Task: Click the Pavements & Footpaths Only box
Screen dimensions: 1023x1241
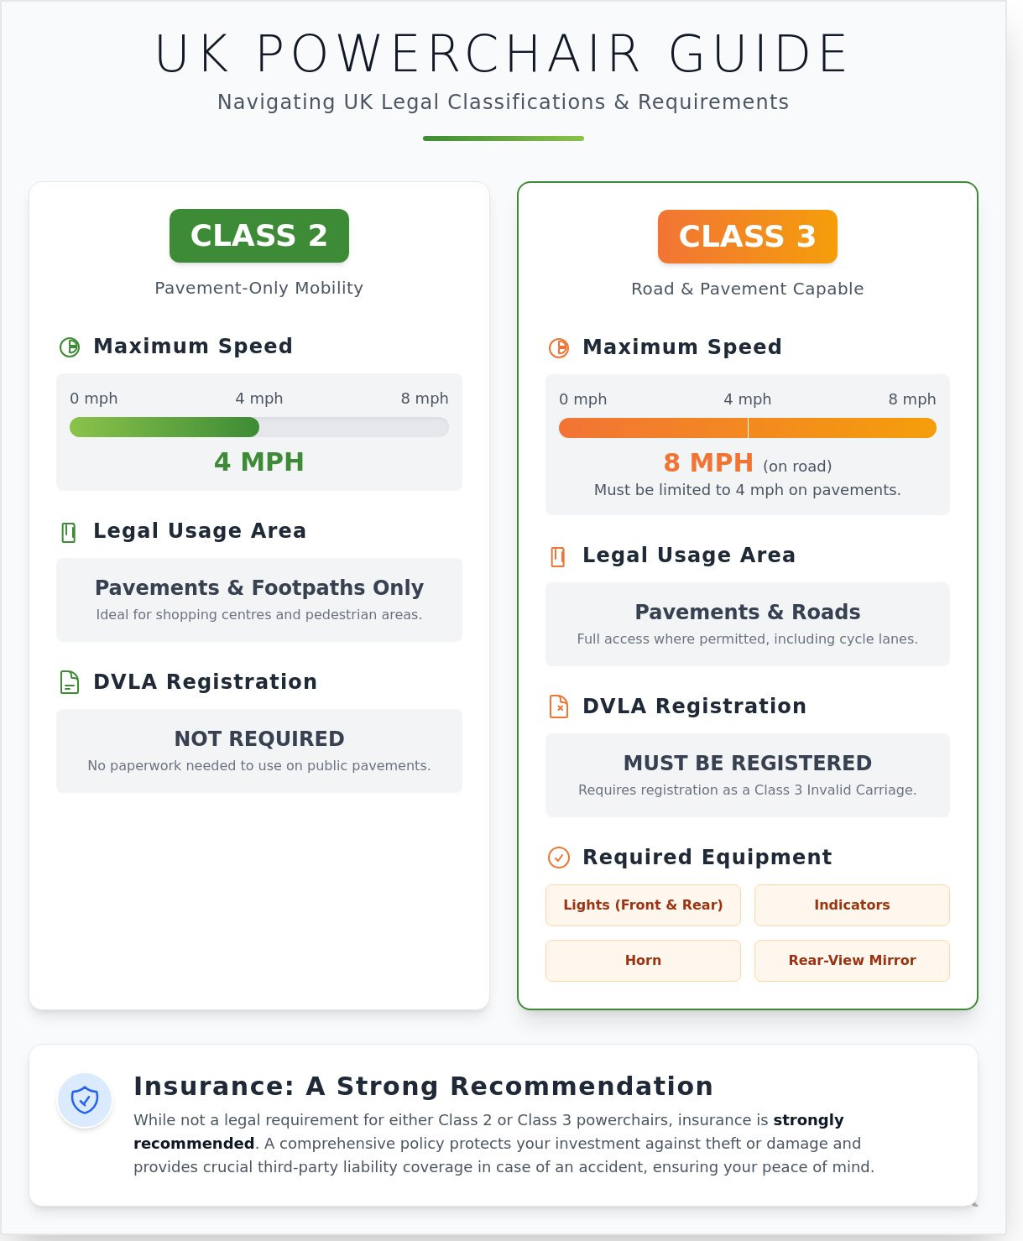Action: [259, 600]
